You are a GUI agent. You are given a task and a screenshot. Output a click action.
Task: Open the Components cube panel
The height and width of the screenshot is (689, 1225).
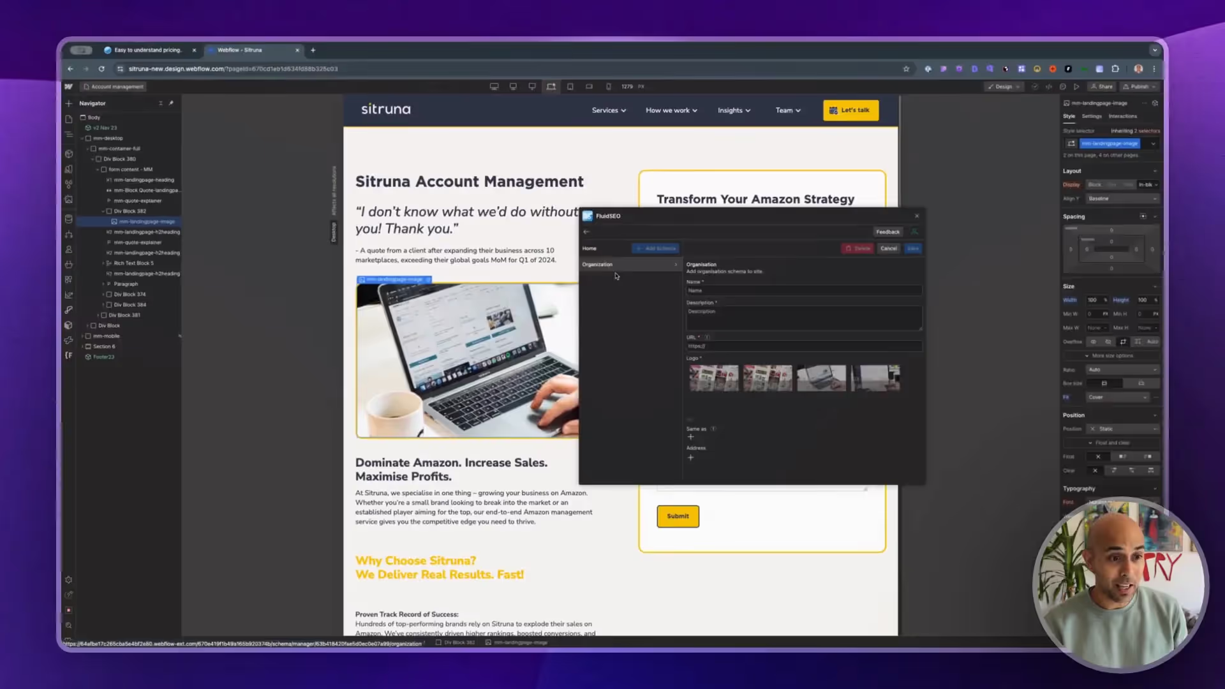point(69,154)
